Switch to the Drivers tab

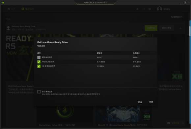tap(28, 9)
